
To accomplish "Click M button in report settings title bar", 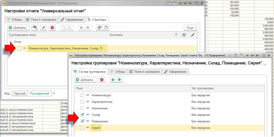I will click(180, 3).
